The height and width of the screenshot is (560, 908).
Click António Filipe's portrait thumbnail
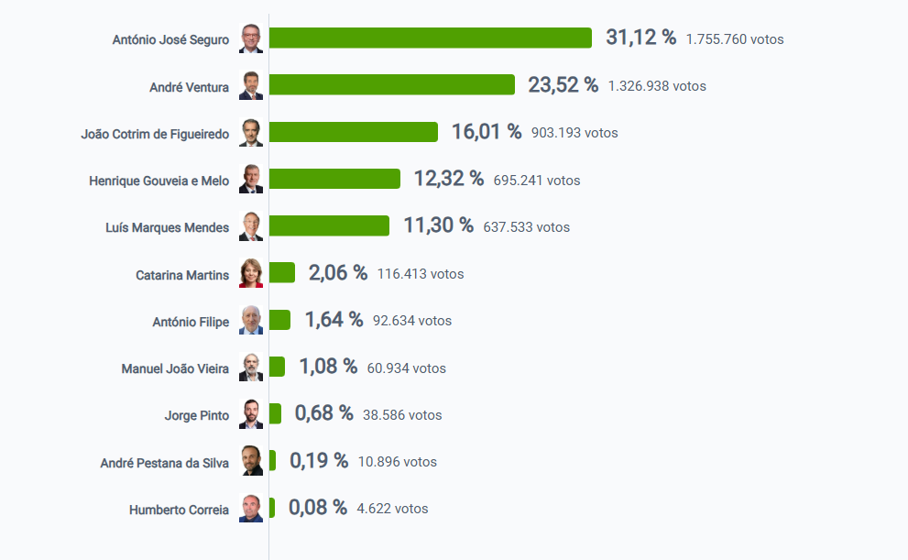[250, 321]
